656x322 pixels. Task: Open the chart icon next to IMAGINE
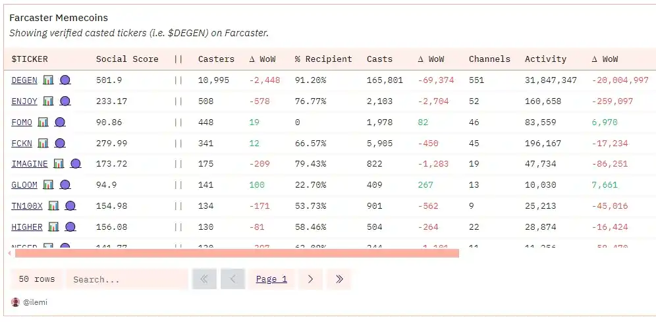(x=59, y=163)
